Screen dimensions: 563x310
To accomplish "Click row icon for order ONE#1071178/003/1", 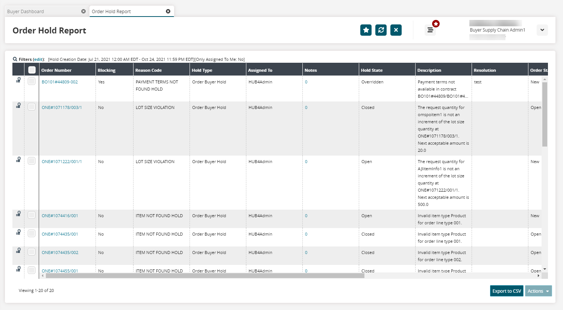I will point(18,106).
